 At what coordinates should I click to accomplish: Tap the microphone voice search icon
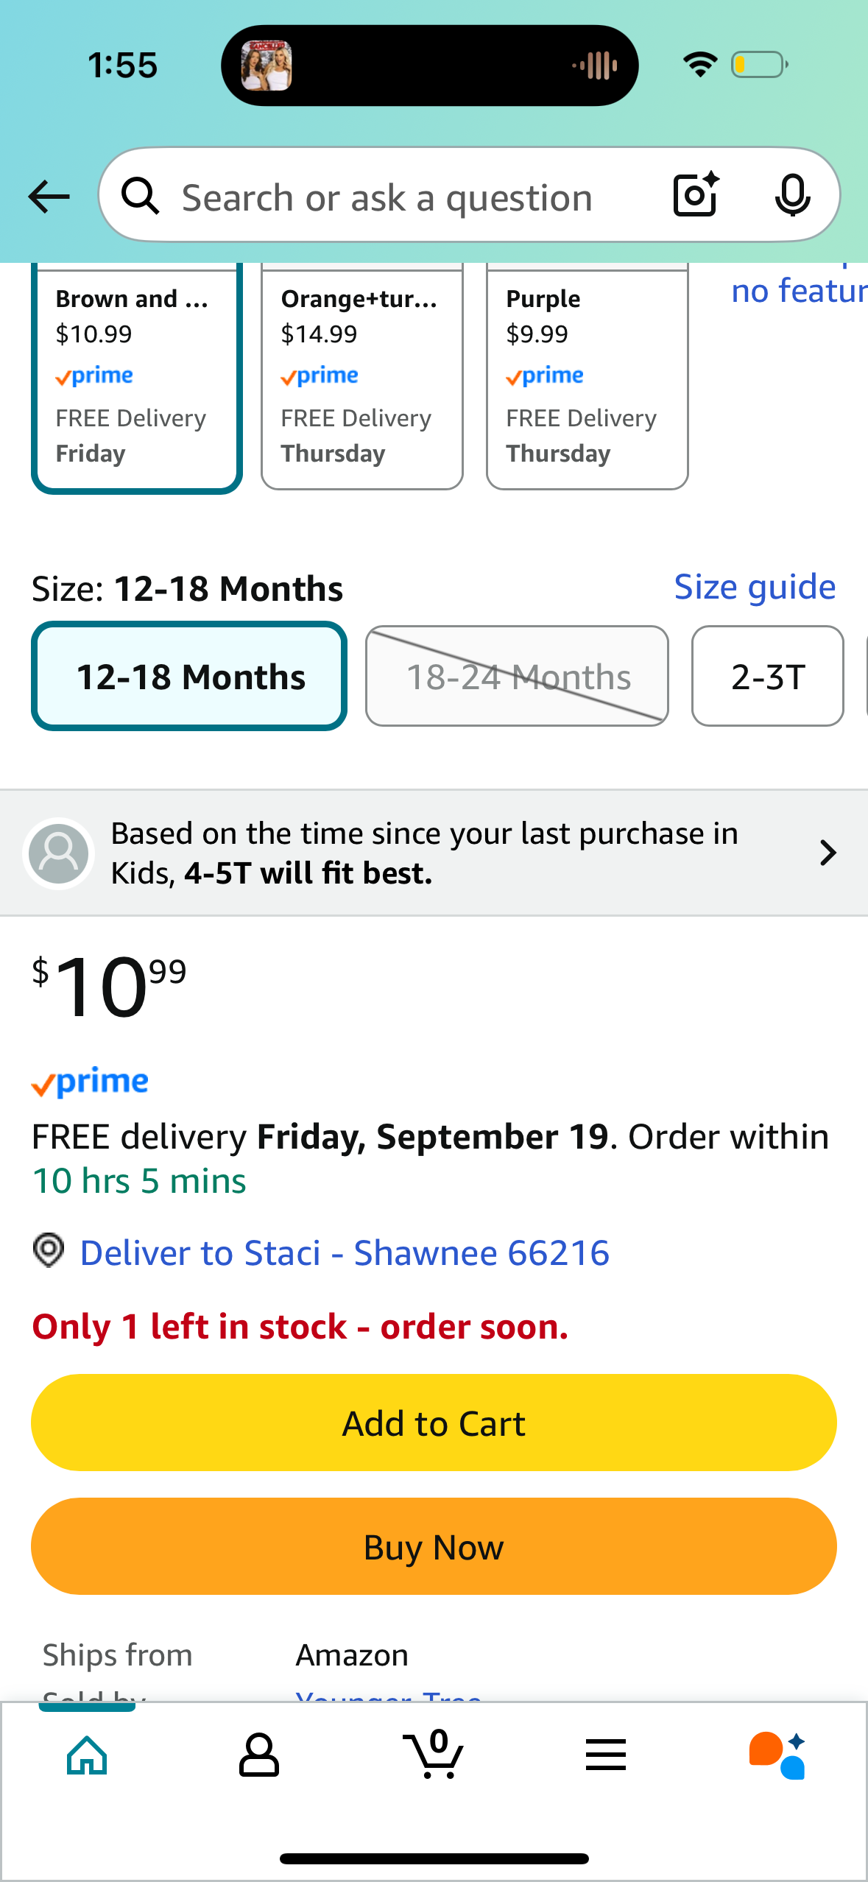pos(792,195)
